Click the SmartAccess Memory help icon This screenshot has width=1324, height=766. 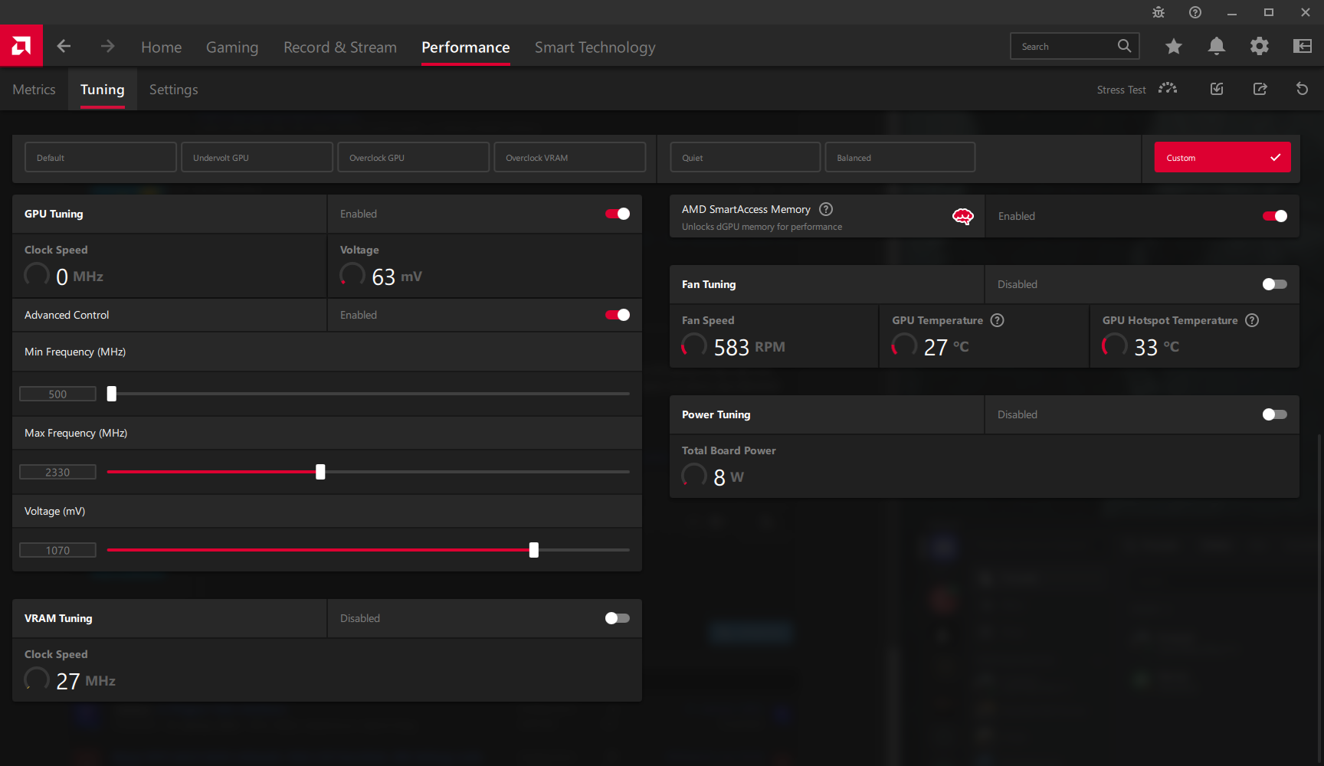[826, 209]
